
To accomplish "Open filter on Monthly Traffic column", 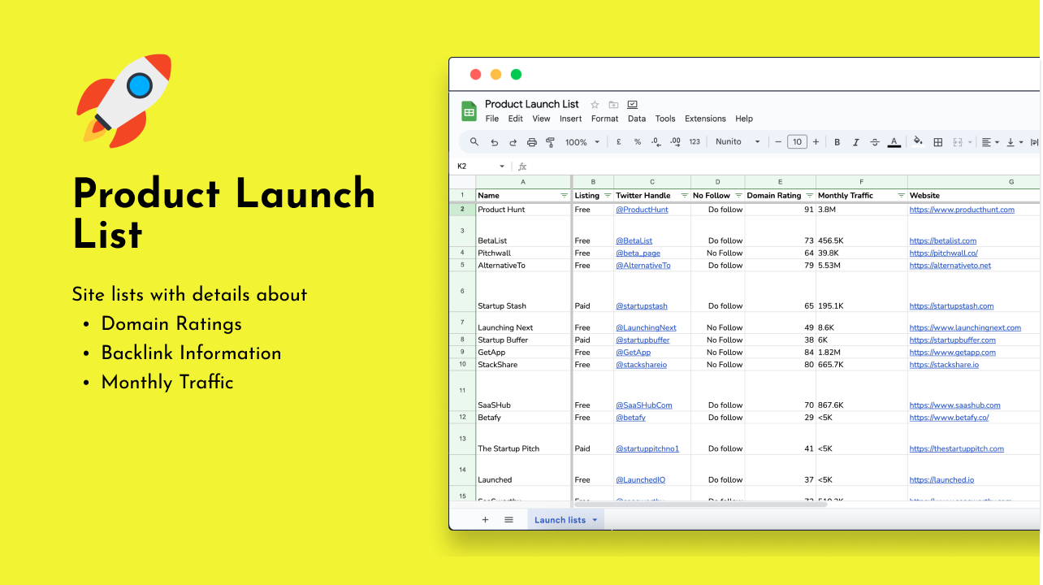I will (901, 196).
